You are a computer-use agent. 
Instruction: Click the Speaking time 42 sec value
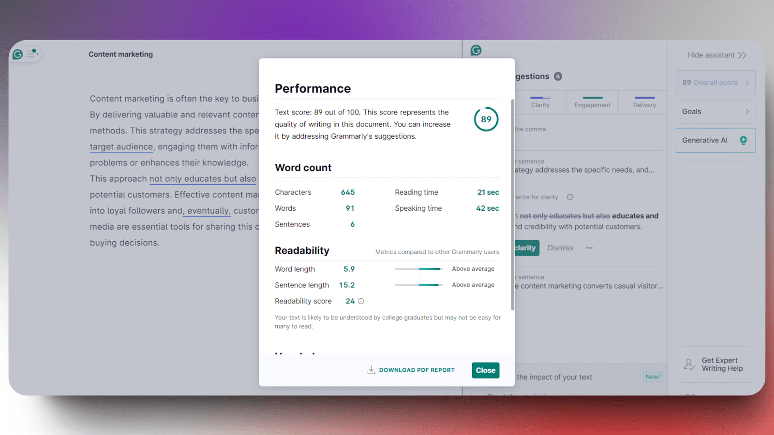point(488,208)
